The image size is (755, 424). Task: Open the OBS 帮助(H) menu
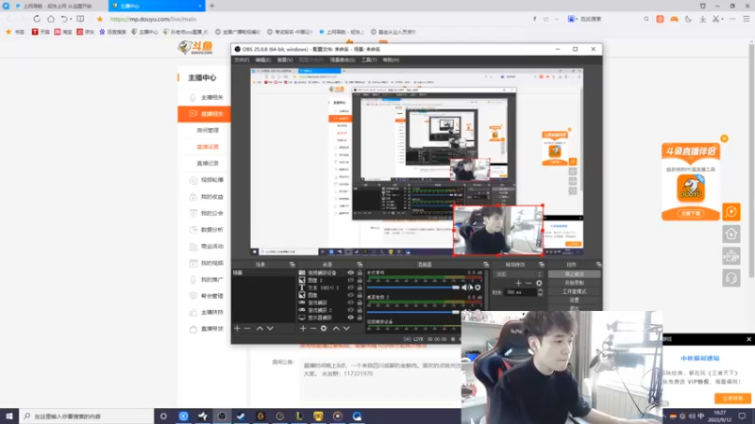(391, 60)
